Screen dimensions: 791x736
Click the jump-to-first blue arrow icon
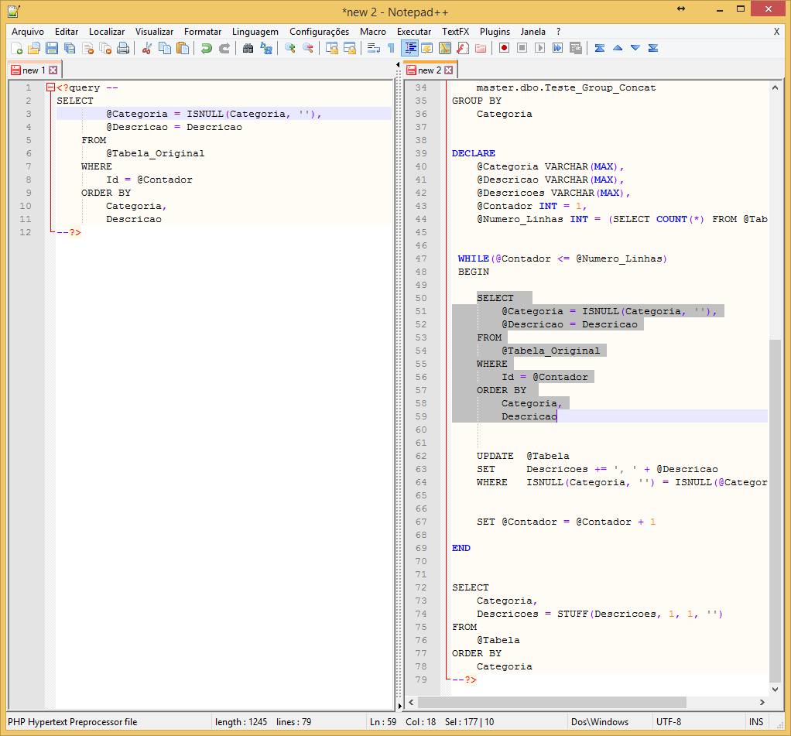pos(599,49)
